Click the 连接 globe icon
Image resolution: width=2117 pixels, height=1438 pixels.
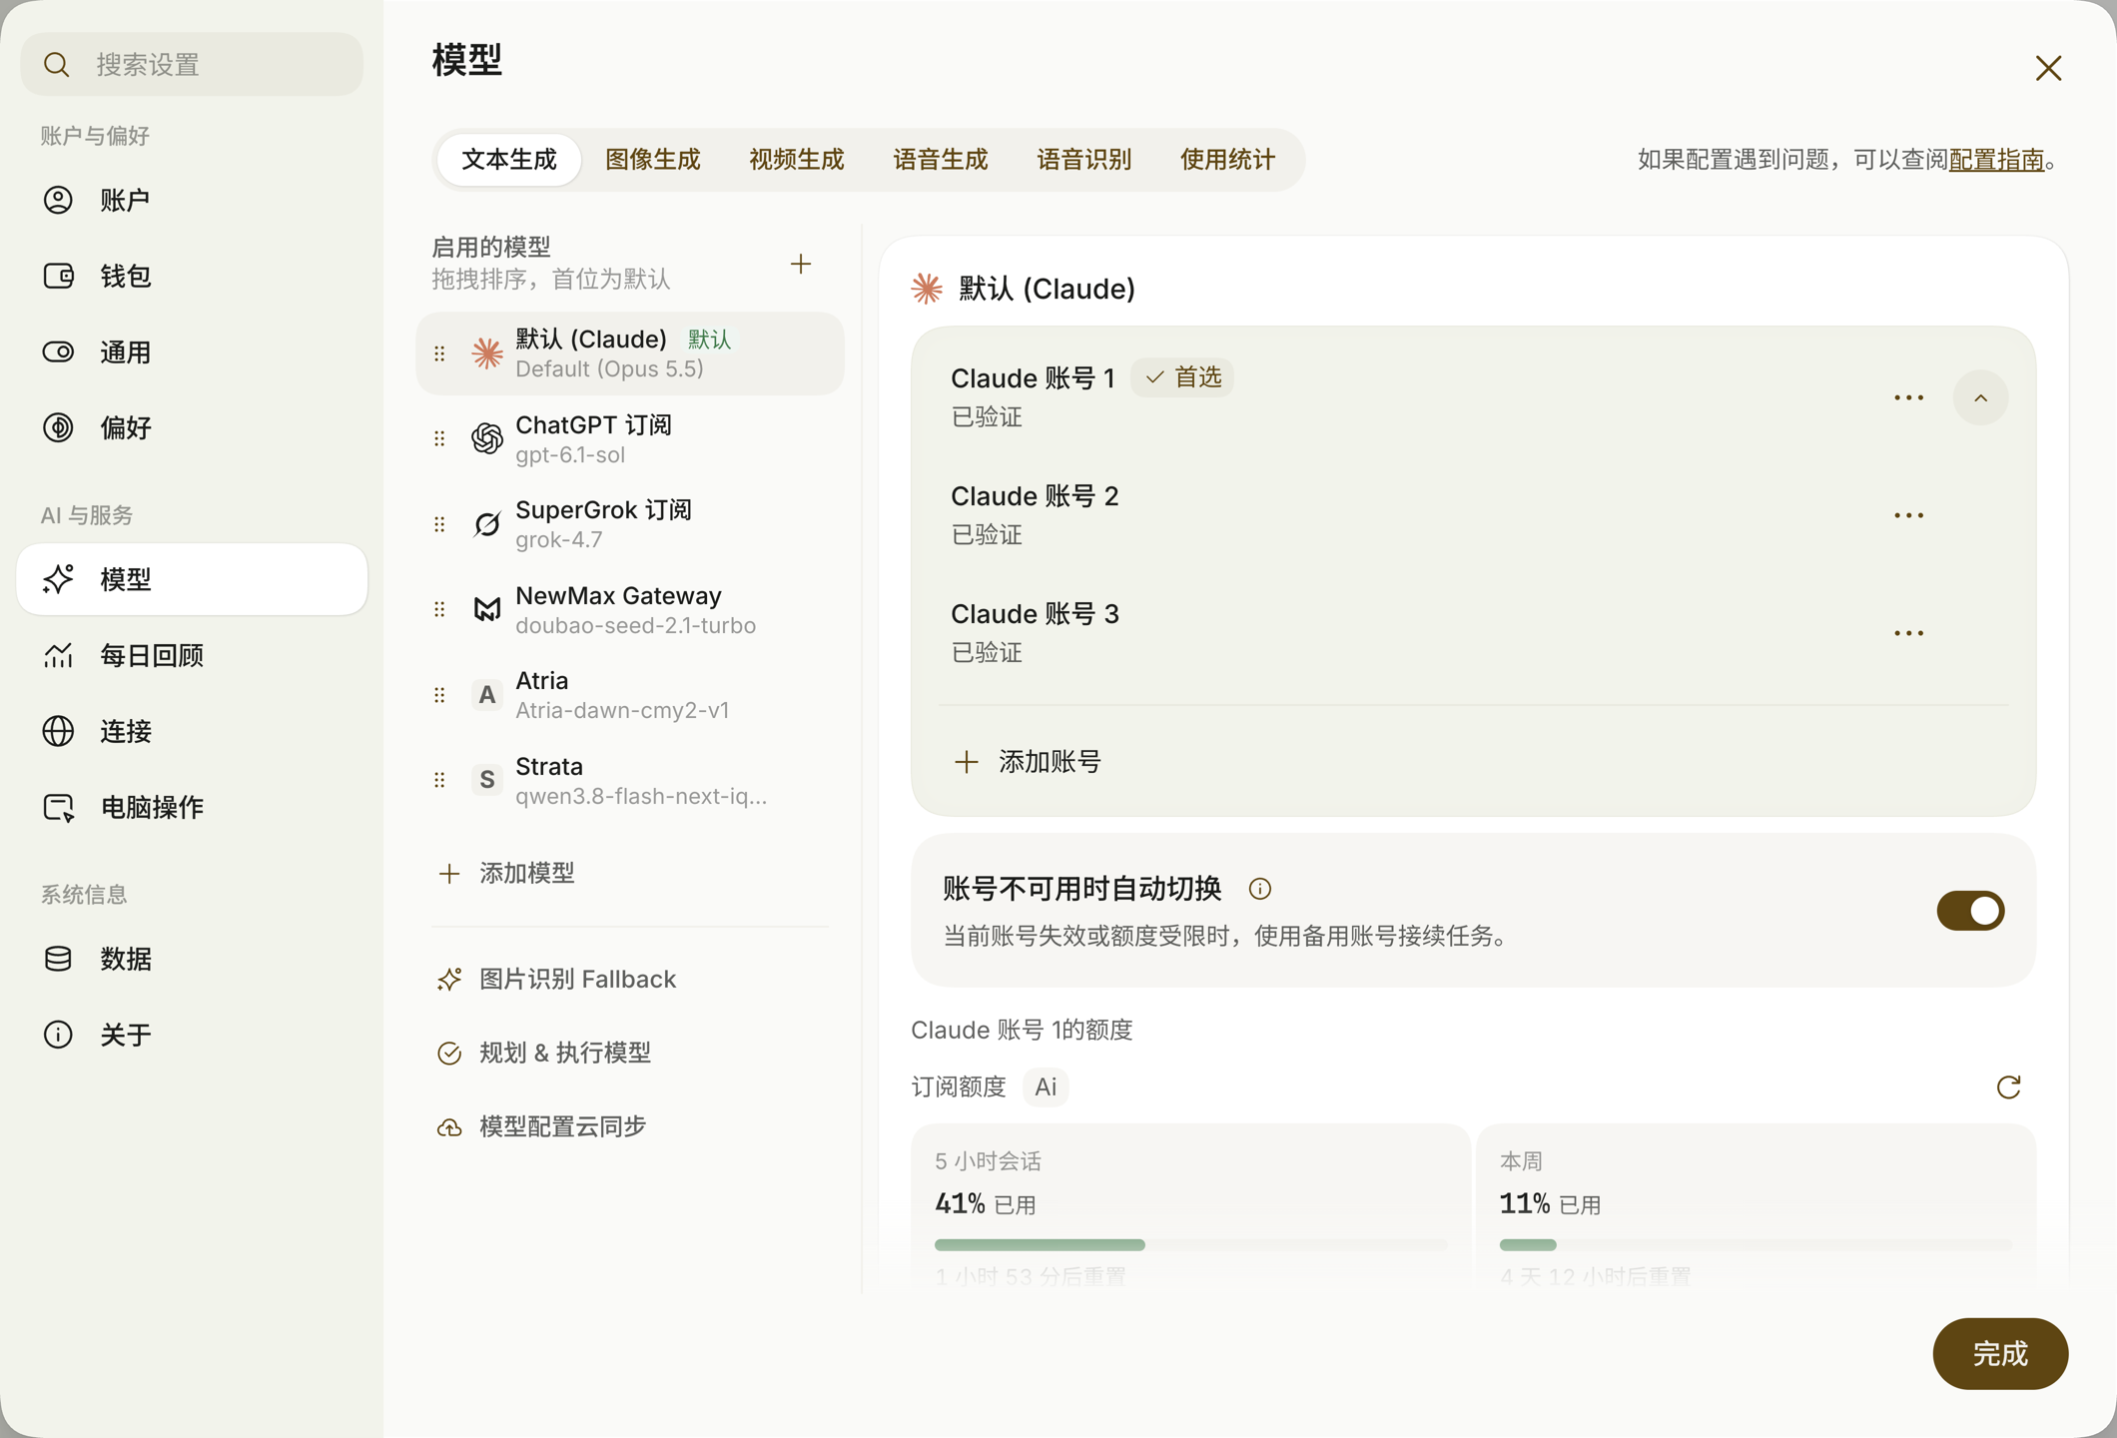(x=58, y=731)
